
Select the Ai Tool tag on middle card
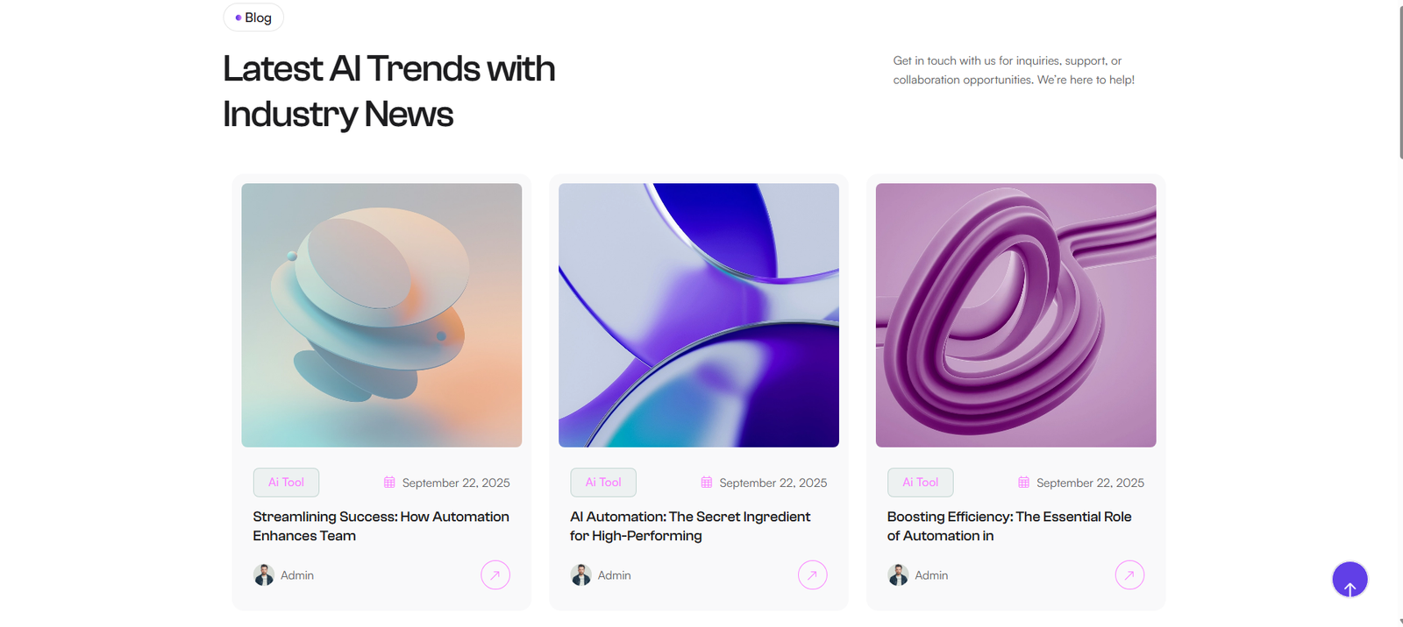(603, 483)
